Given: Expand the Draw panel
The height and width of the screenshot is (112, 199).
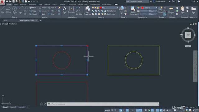Looking at the screenshot, I should (14, 17).
